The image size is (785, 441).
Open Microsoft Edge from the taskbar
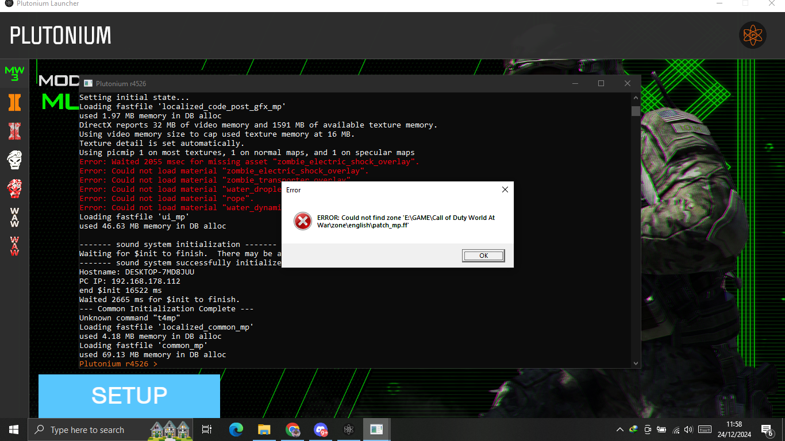pos(236,430)
